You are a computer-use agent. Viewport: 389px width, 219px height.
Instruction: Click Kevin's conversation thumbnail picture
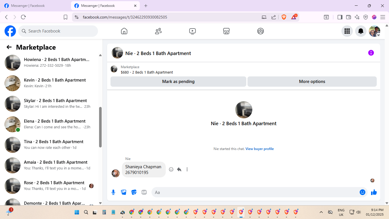pos(13,83)
